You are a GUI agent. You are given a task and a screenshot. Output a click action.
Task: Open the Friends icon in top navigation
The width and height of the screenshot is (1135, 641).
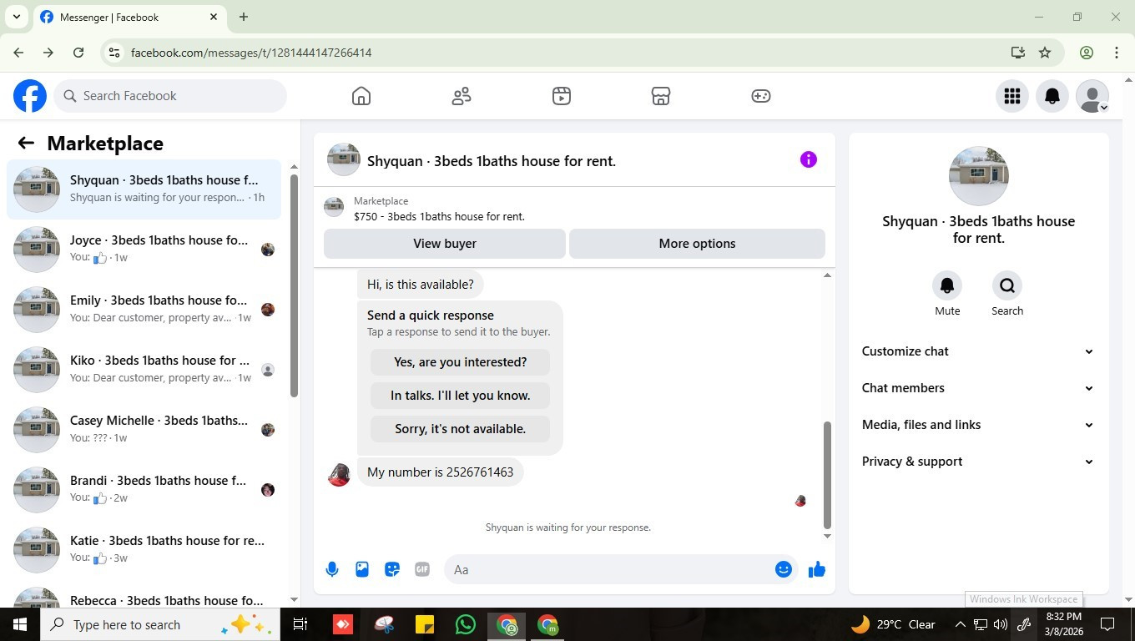462,96
